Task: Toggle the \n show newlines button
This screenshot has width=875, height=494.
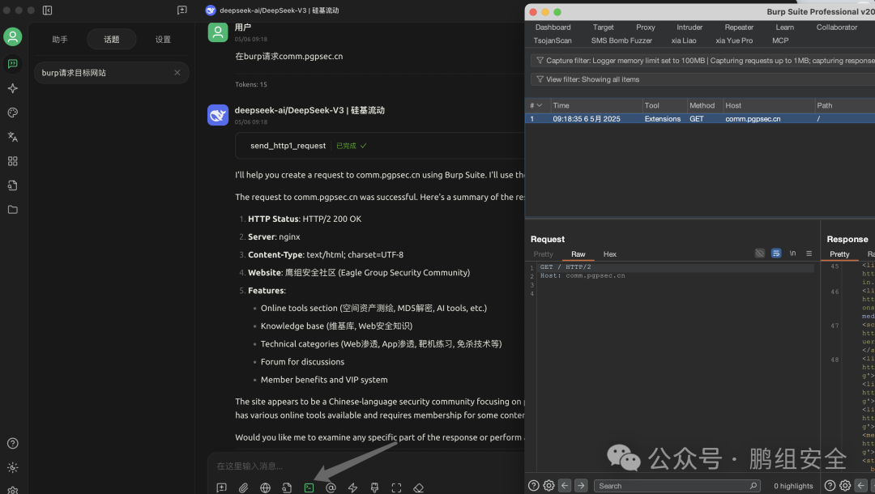Action: point(792,253)
